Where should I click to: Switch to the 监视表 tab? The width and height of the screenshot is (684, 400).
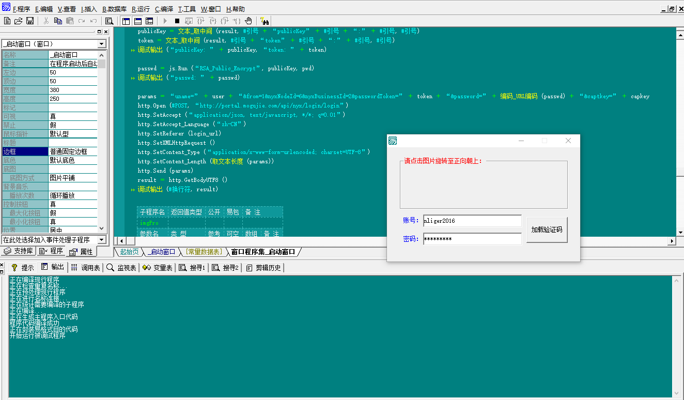coord(122,268)
